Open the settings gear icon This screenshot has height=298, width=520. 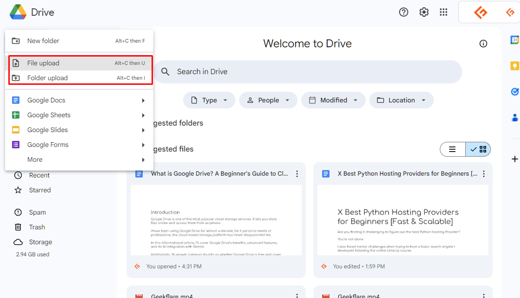pos(424,12)
